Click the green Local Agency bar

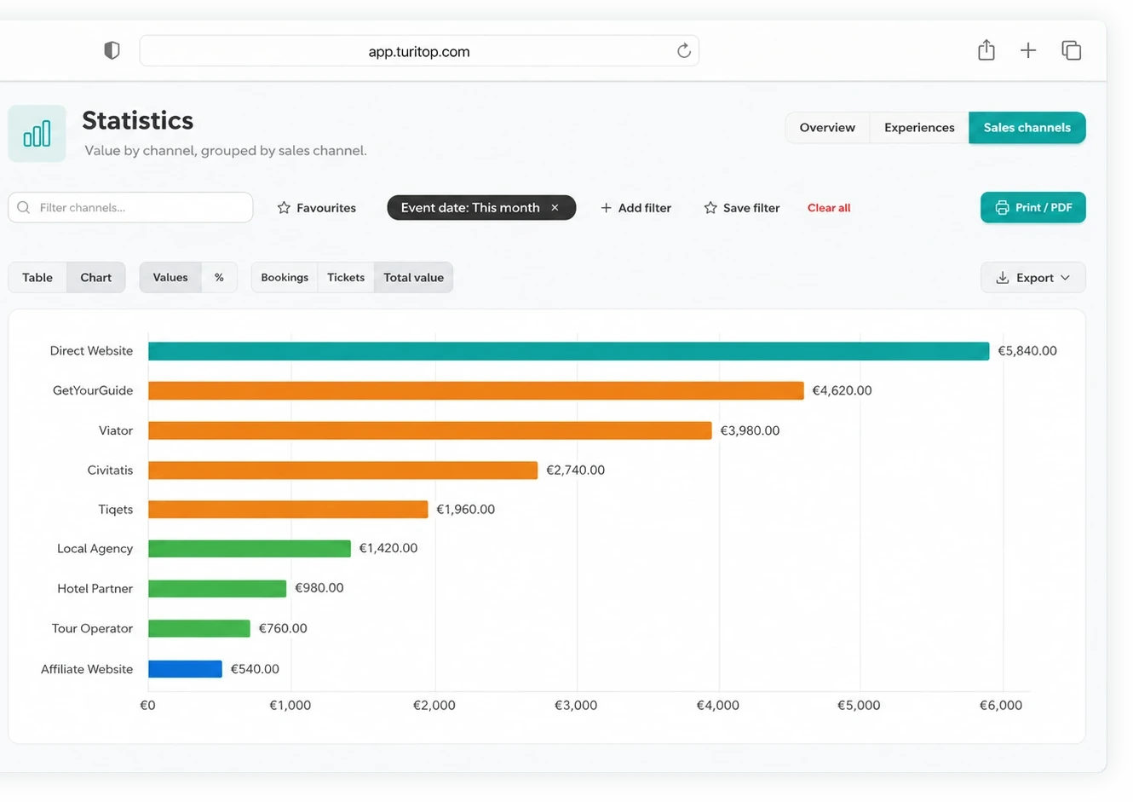click(x=250, y=549)
